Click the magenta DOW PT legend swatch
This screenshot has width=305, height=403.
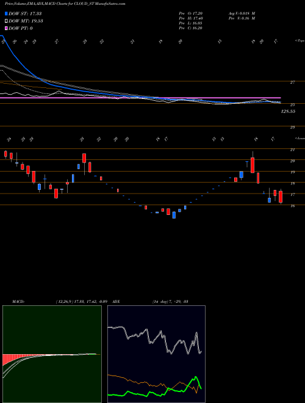[6, 28]
